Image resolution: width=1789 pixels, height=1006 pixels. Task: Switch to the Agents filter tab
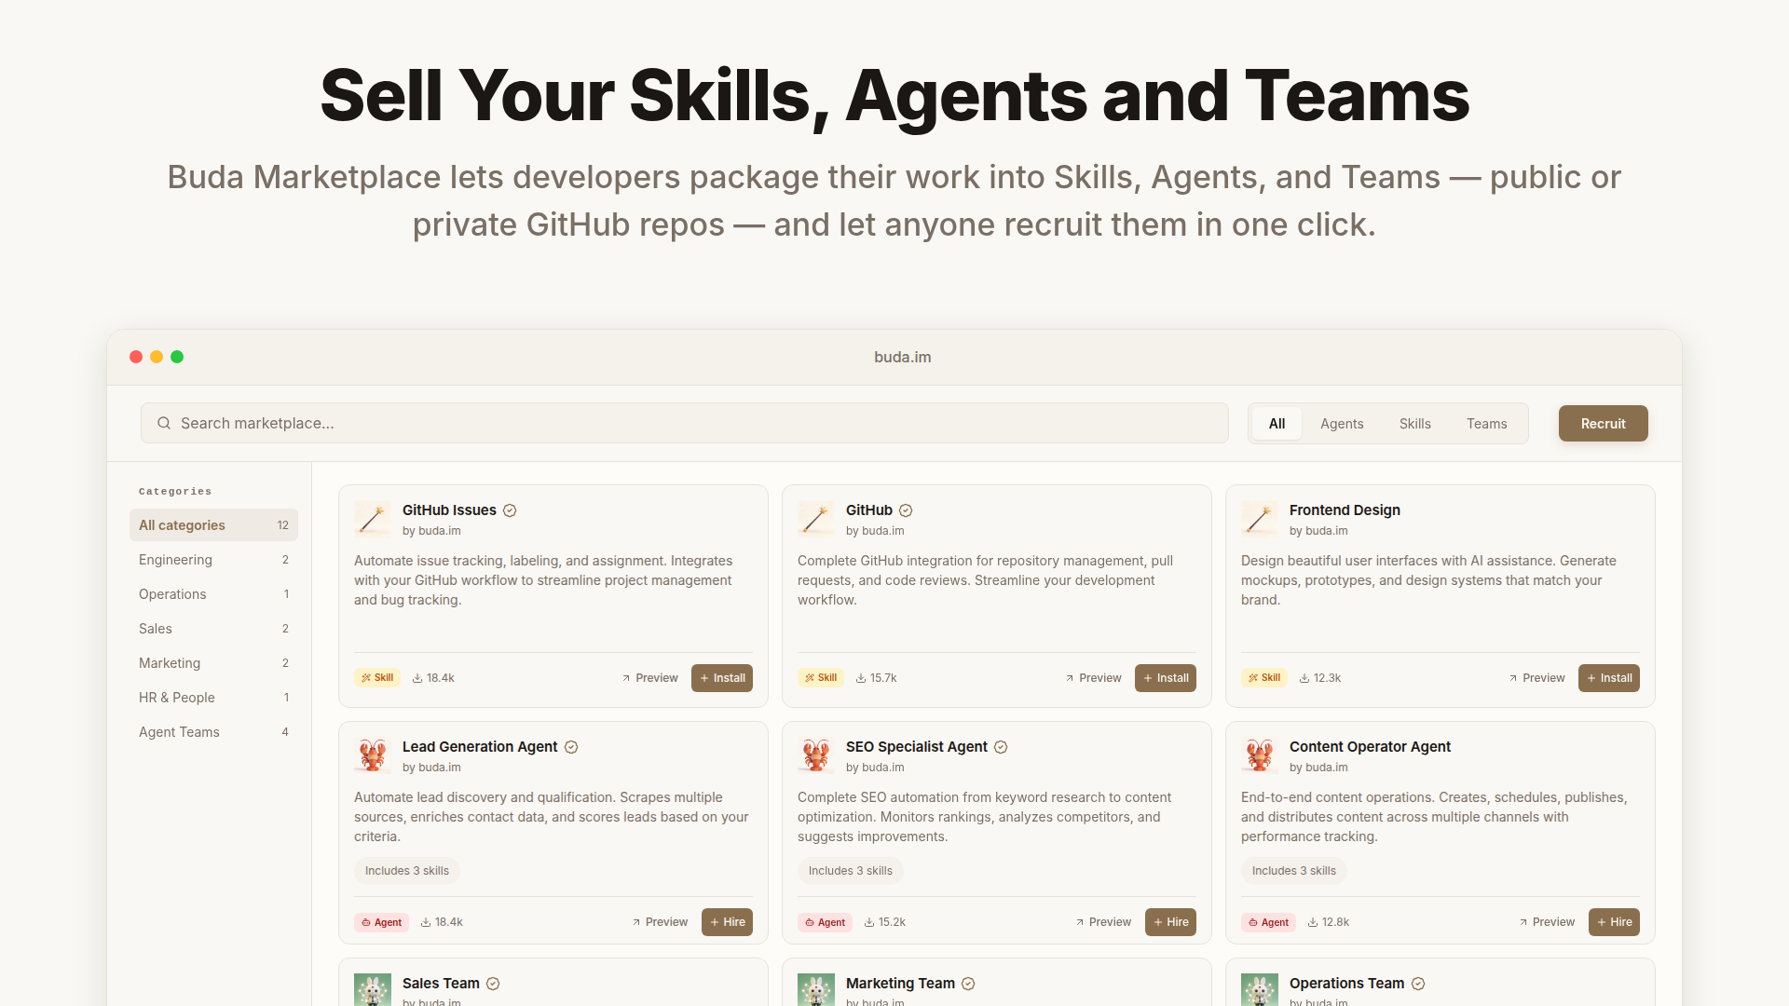[x=1341, y=423]
